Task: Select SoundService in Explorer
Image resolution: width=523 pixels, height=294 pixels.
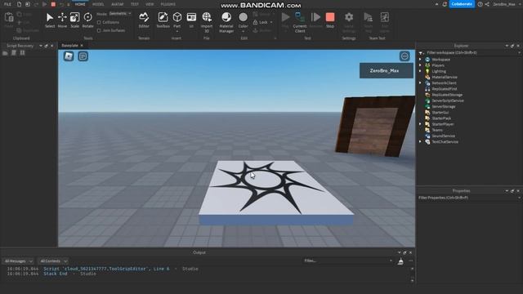Action: point(443,136)
